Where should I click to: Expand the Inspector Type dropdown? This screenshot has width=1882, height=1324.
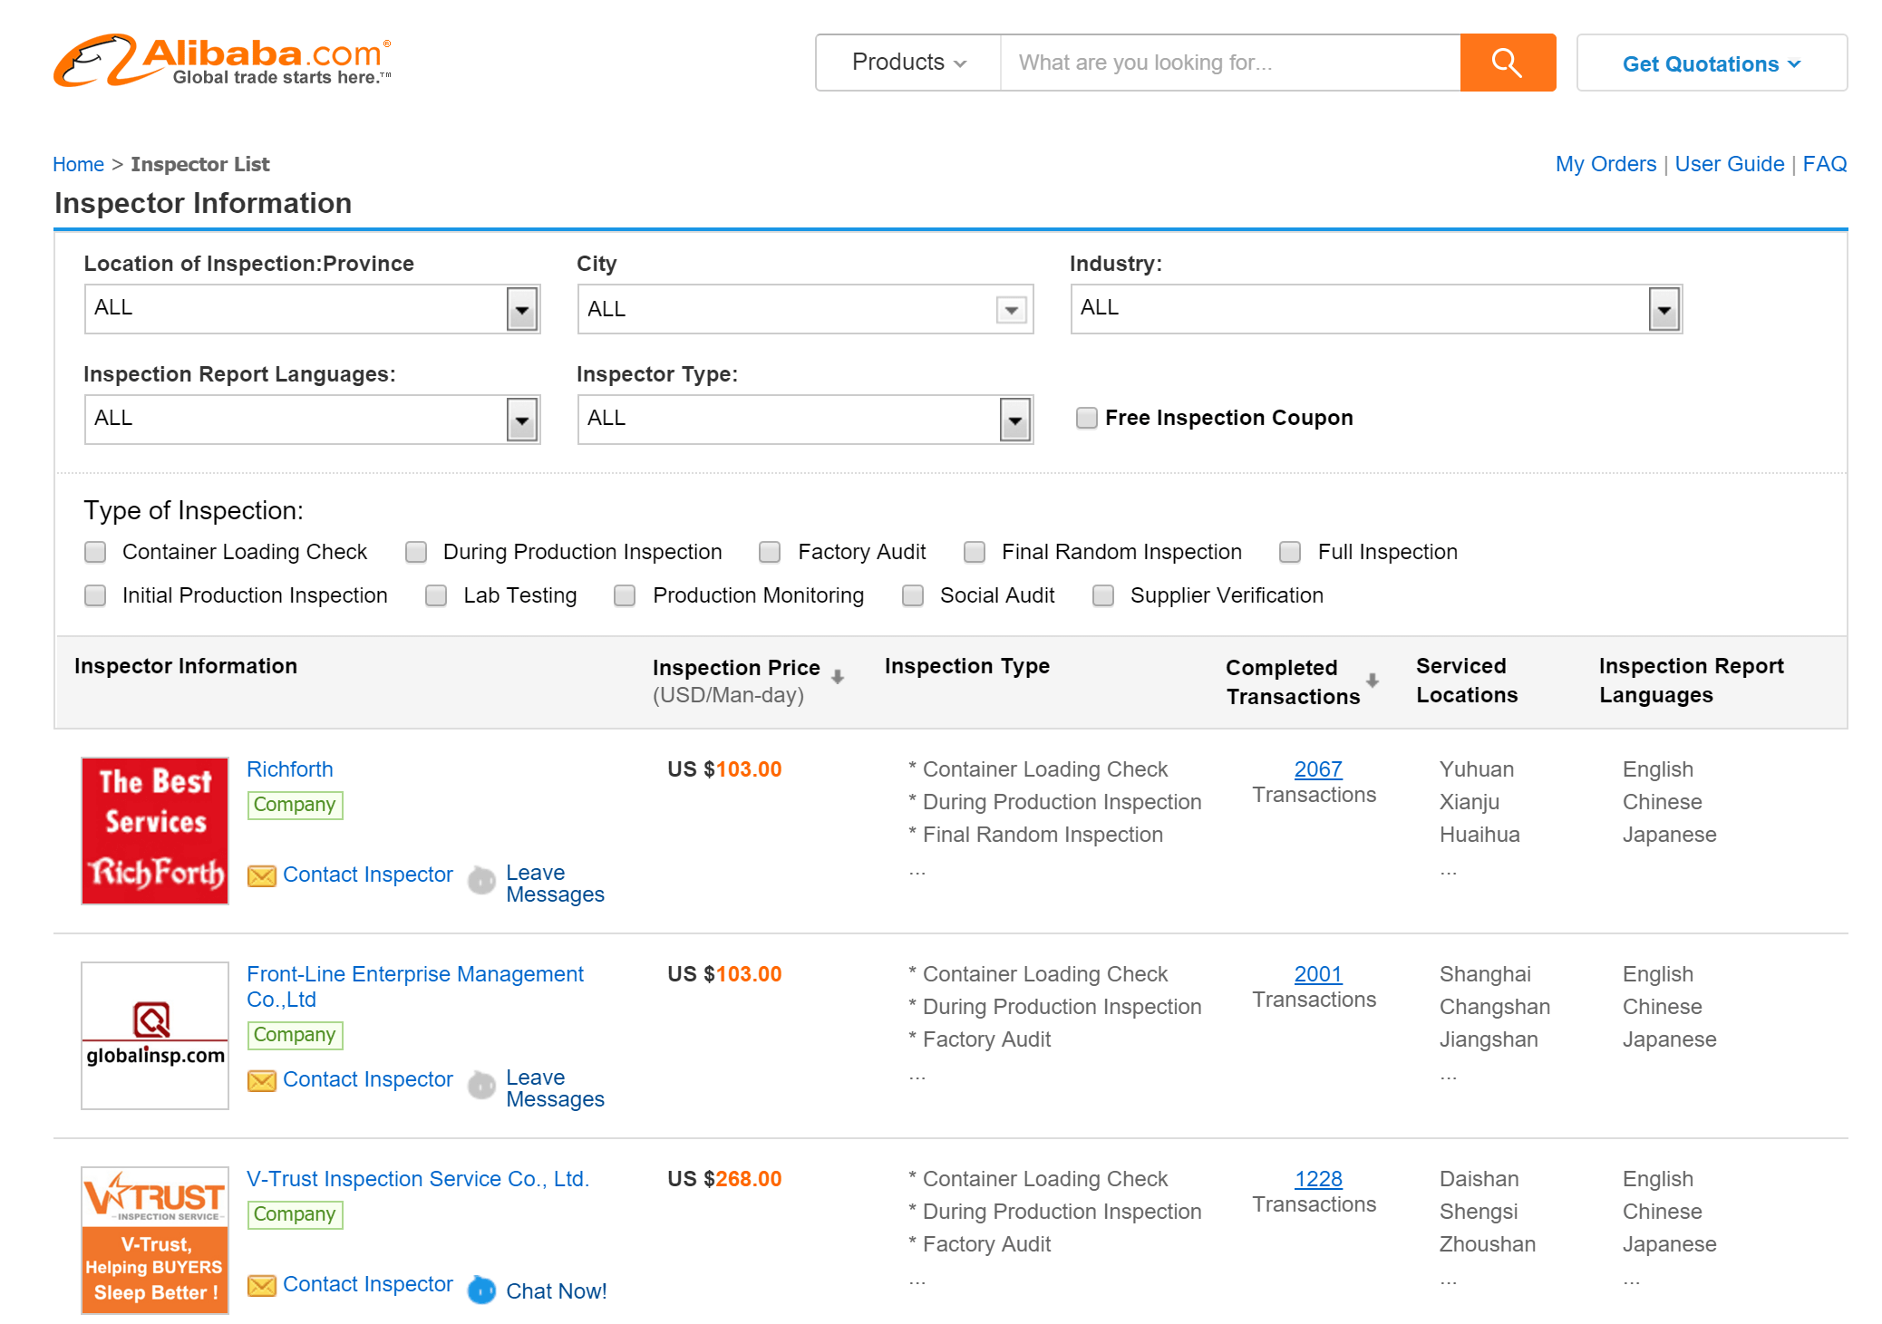(x=806, y=420)
